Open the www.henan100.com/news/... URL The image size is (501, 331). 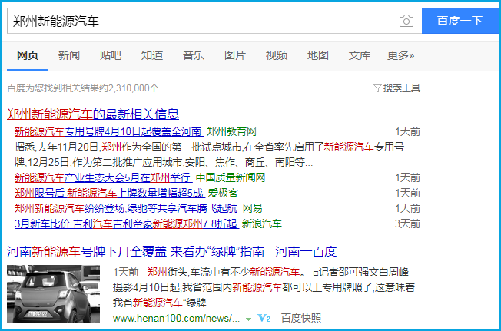tap(176, 318)
